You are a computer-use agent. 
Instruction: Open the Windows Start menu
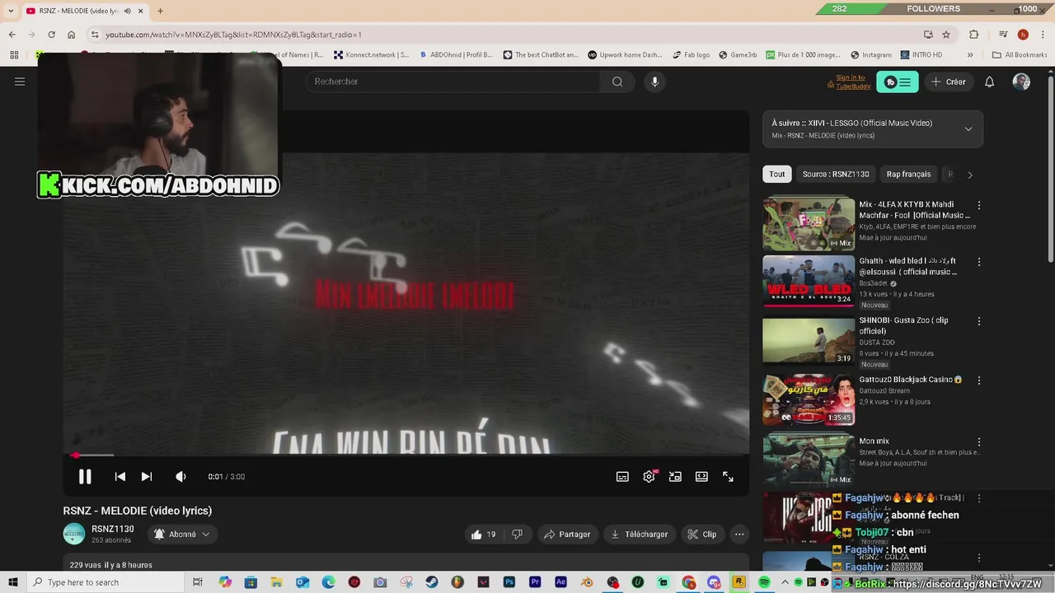click(13, 582)
